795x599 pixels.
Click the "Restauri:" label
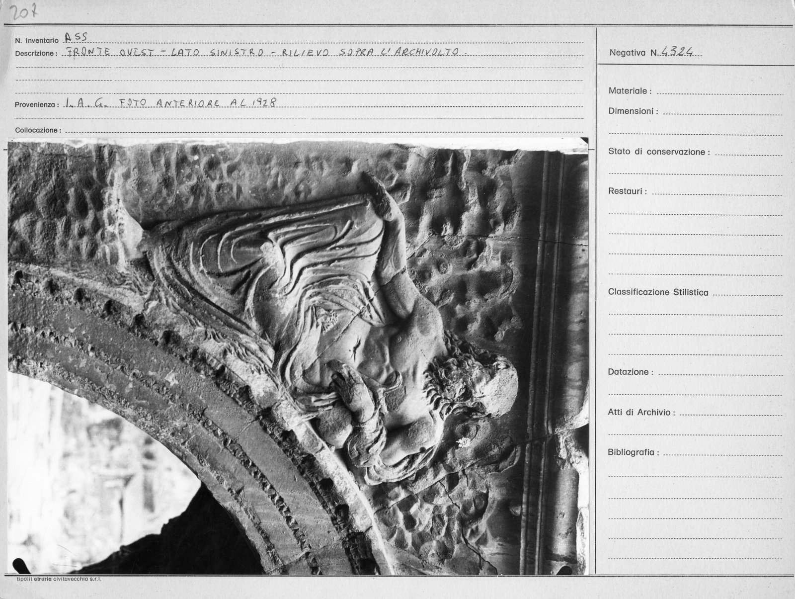click(628, 191)
